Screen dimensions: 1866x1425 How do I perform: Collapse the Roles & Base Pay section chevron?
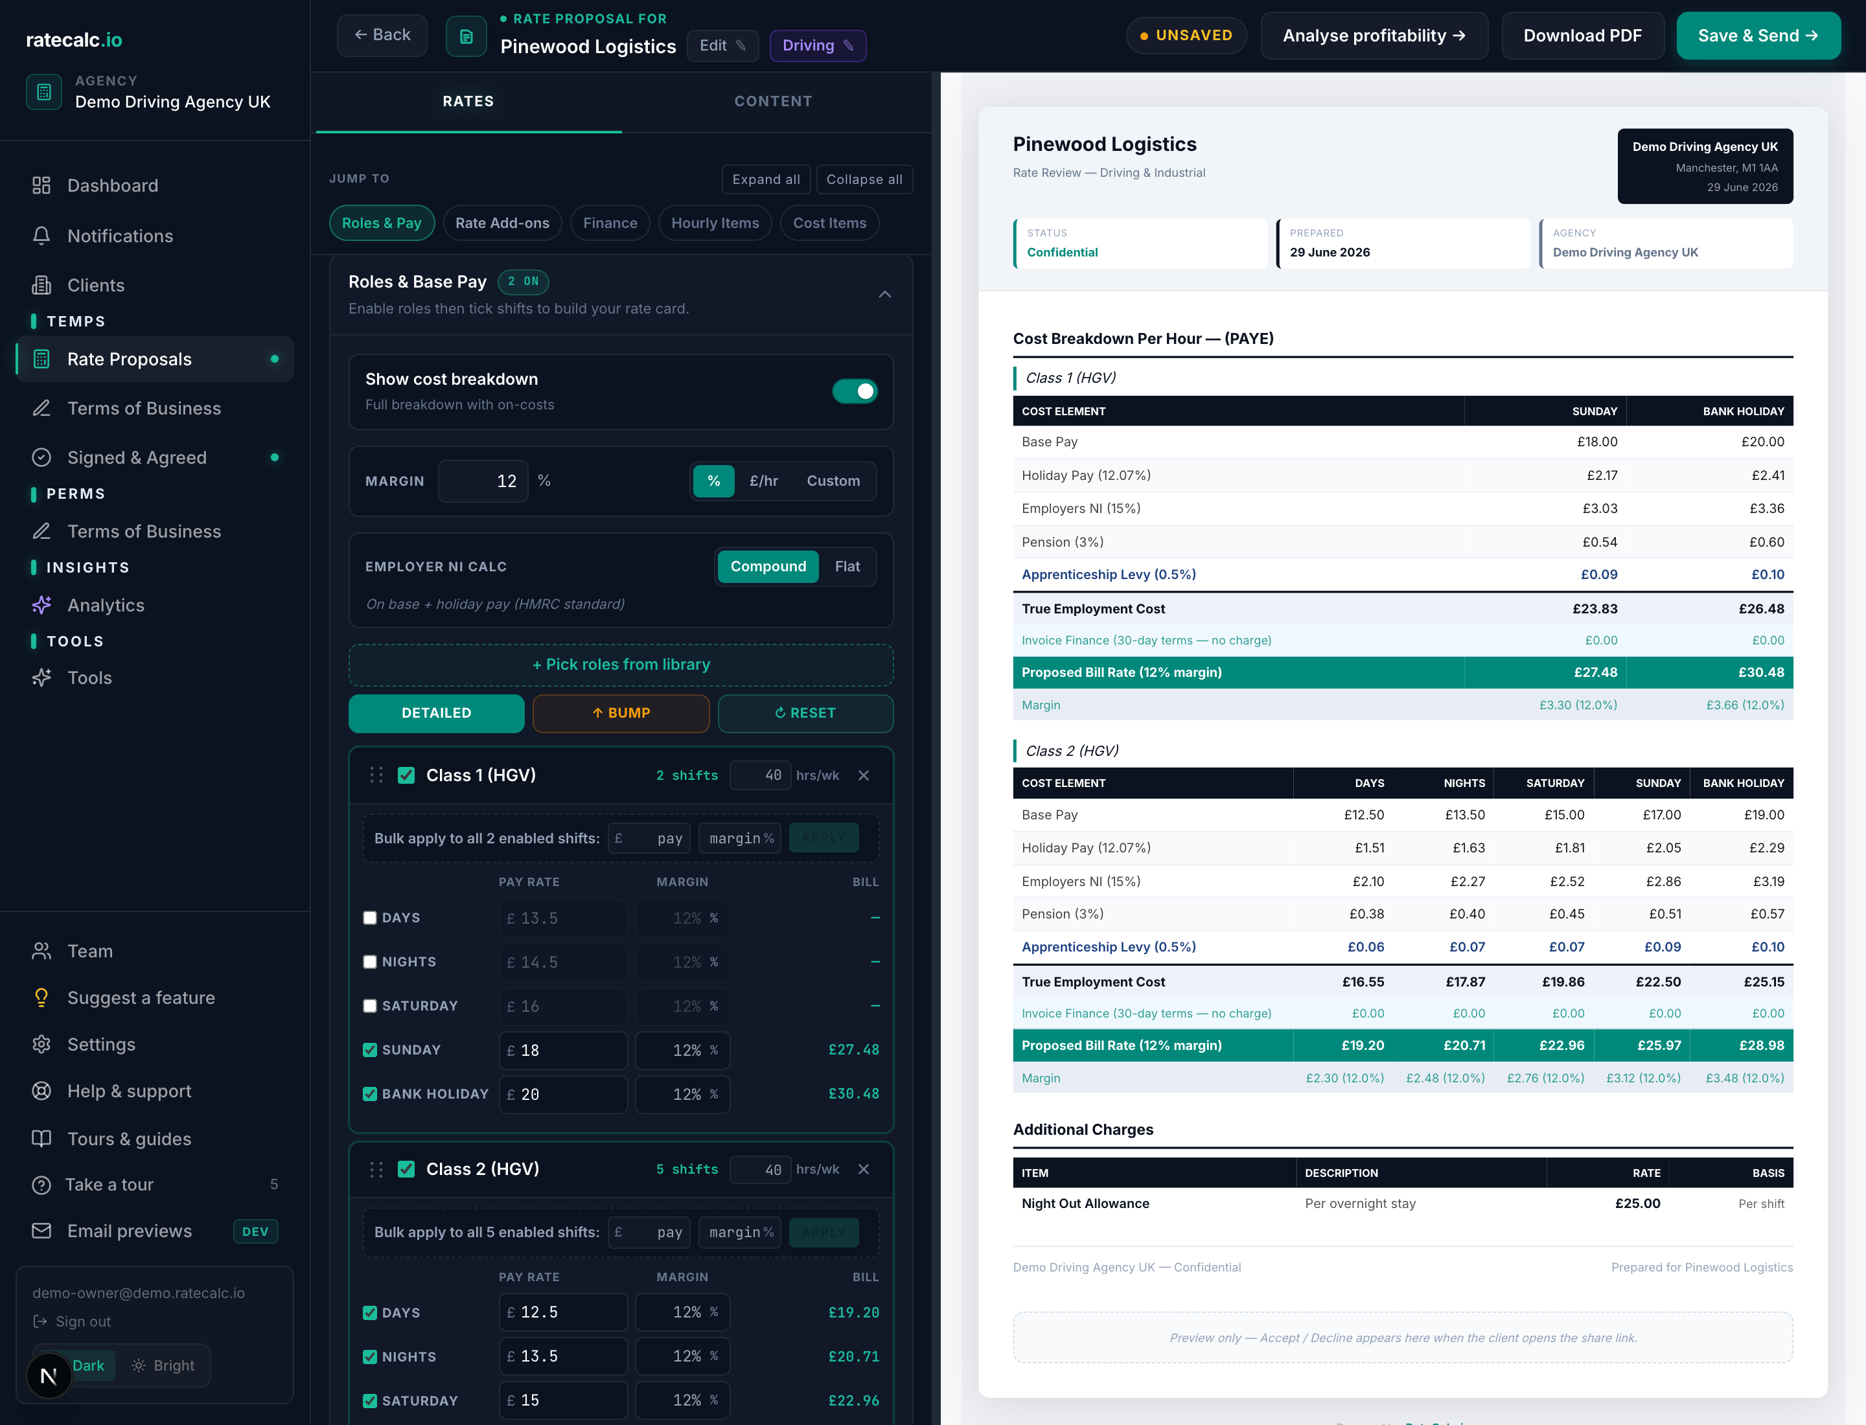tap(884, 294)
